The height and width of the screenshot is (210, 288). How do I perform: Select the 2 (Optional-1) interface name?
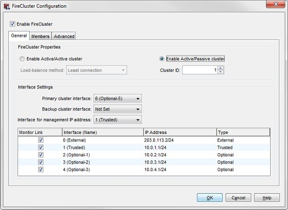click(x=77, y=155)
